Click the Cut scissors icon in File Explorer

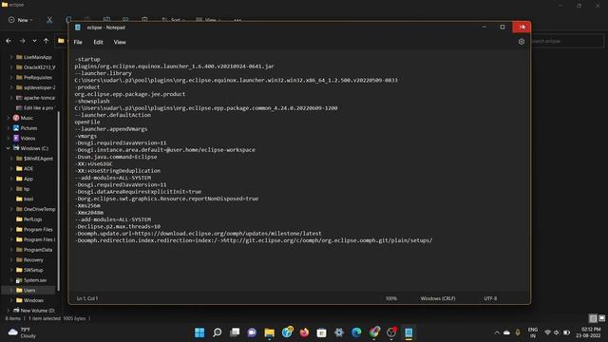point(49,20)
